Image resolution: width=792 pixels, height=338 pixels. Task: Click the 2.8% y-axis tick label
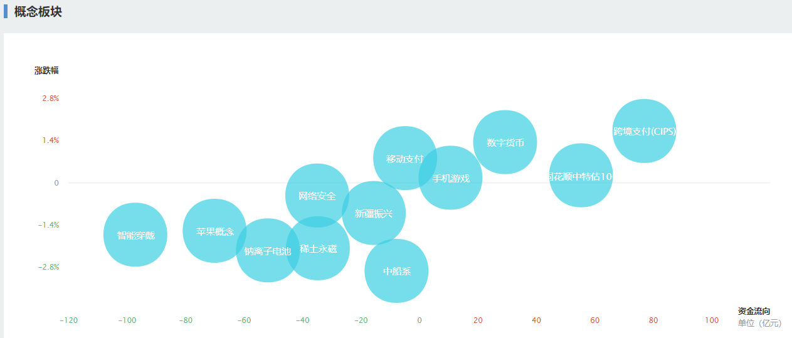[x=51, y=98]
